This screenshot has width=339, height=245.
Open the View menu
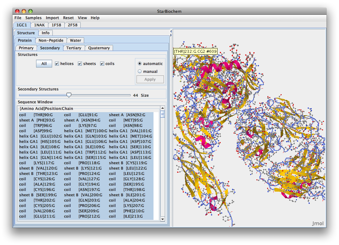point(82,18)
